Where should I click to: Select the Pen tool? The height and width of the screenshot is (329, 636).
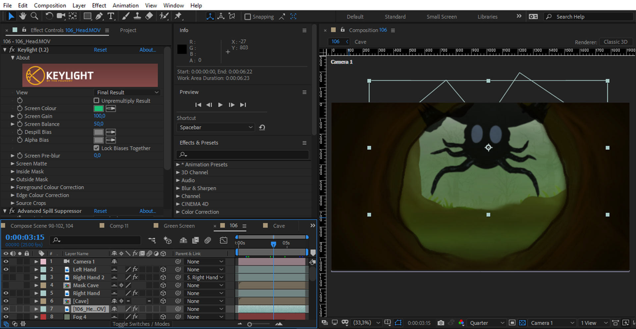coord(99,16)
